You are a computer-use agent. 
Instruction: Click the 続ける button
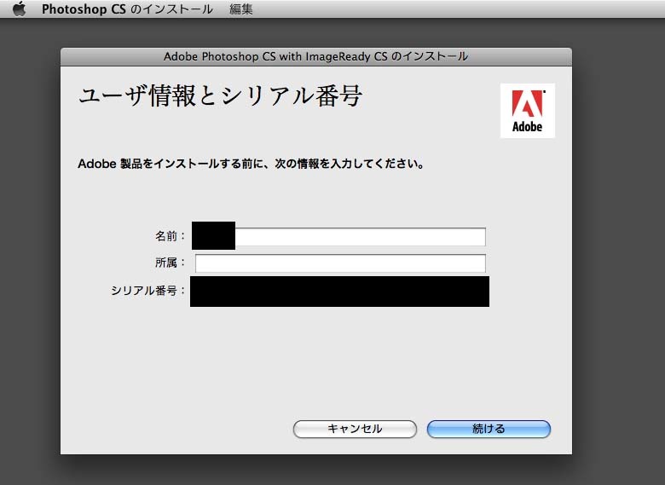tap(489, 429)
